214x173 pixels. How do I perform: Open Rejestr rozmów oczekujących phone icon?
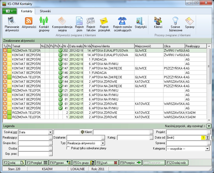122,21
